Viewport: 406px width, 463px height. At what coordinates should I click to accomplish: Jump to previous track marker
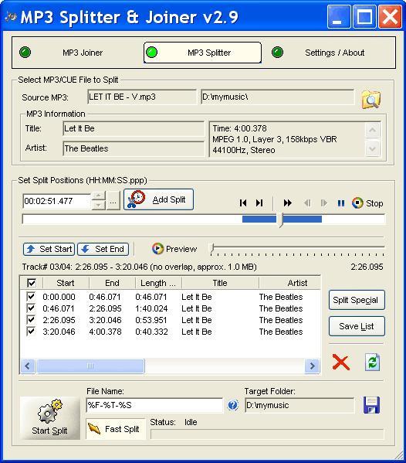[x=243, y=203]
